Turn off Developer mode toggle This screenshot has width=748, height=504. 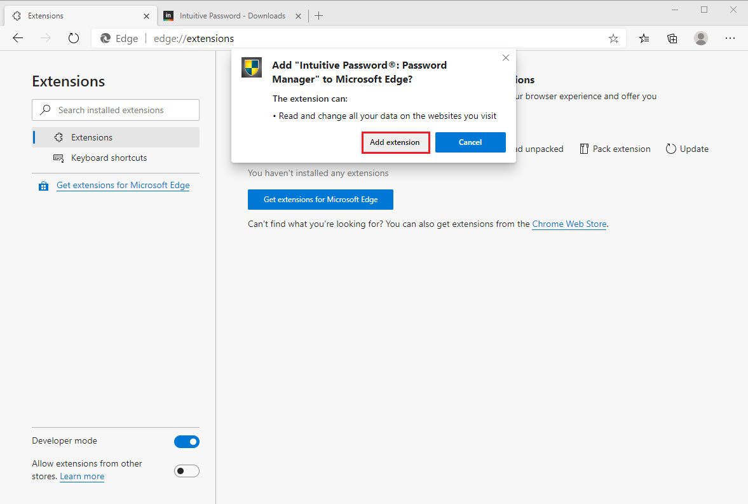[186, 442]
